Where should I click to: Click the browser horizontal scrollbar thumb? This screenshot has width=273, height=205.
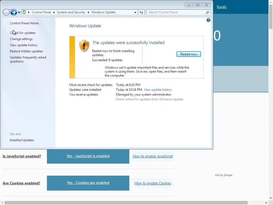(126, 203)
